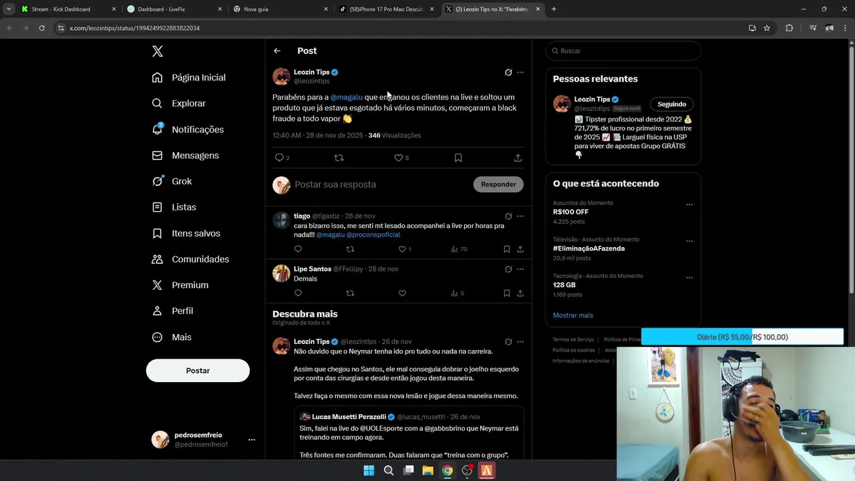Open more options on Leozin Tips main post
Image resolution: width=855 pixels, height=481 pixels.
click(520, 72)
